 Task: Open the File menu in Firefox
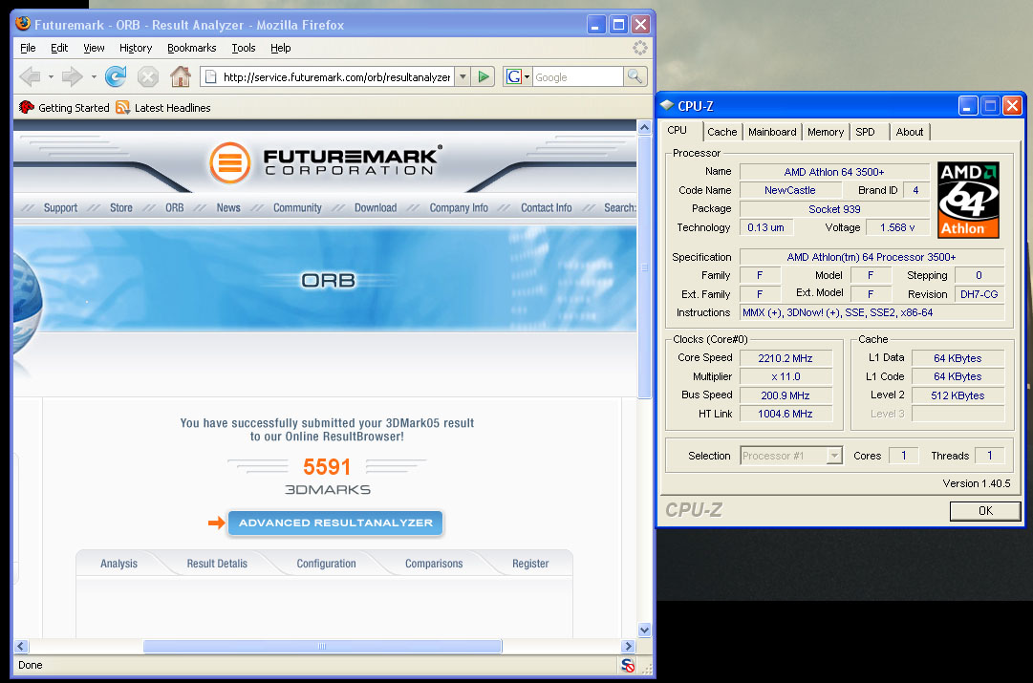pyautogui.click(x=28, y=48)
